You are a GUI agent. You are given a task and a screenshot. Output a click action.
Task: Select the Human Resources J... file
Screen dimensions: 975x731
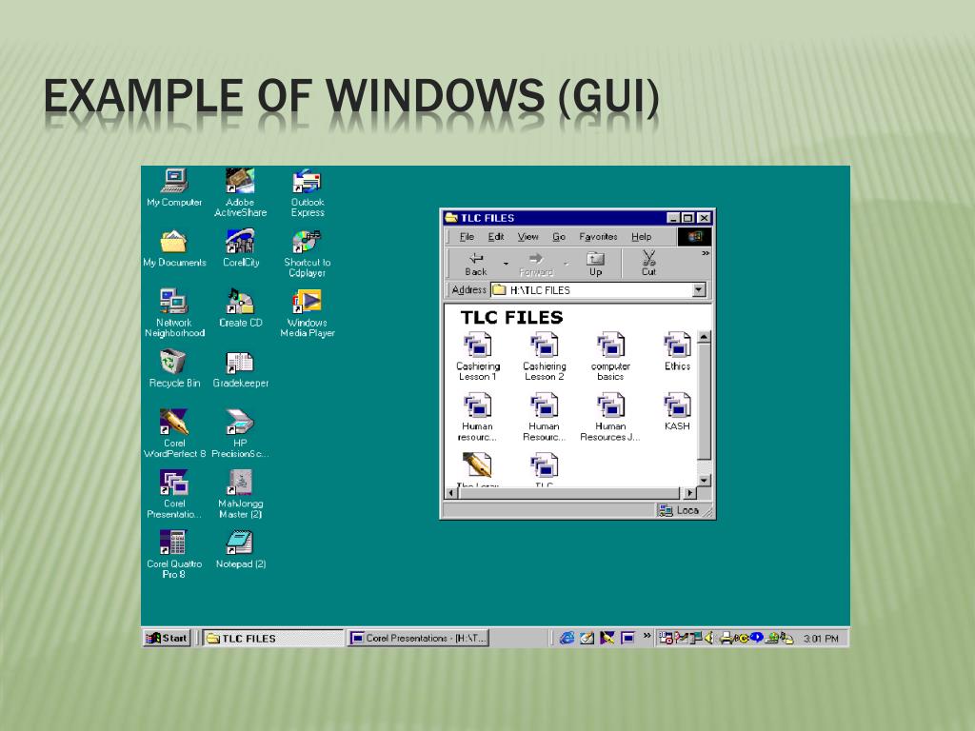click(610, 417)
